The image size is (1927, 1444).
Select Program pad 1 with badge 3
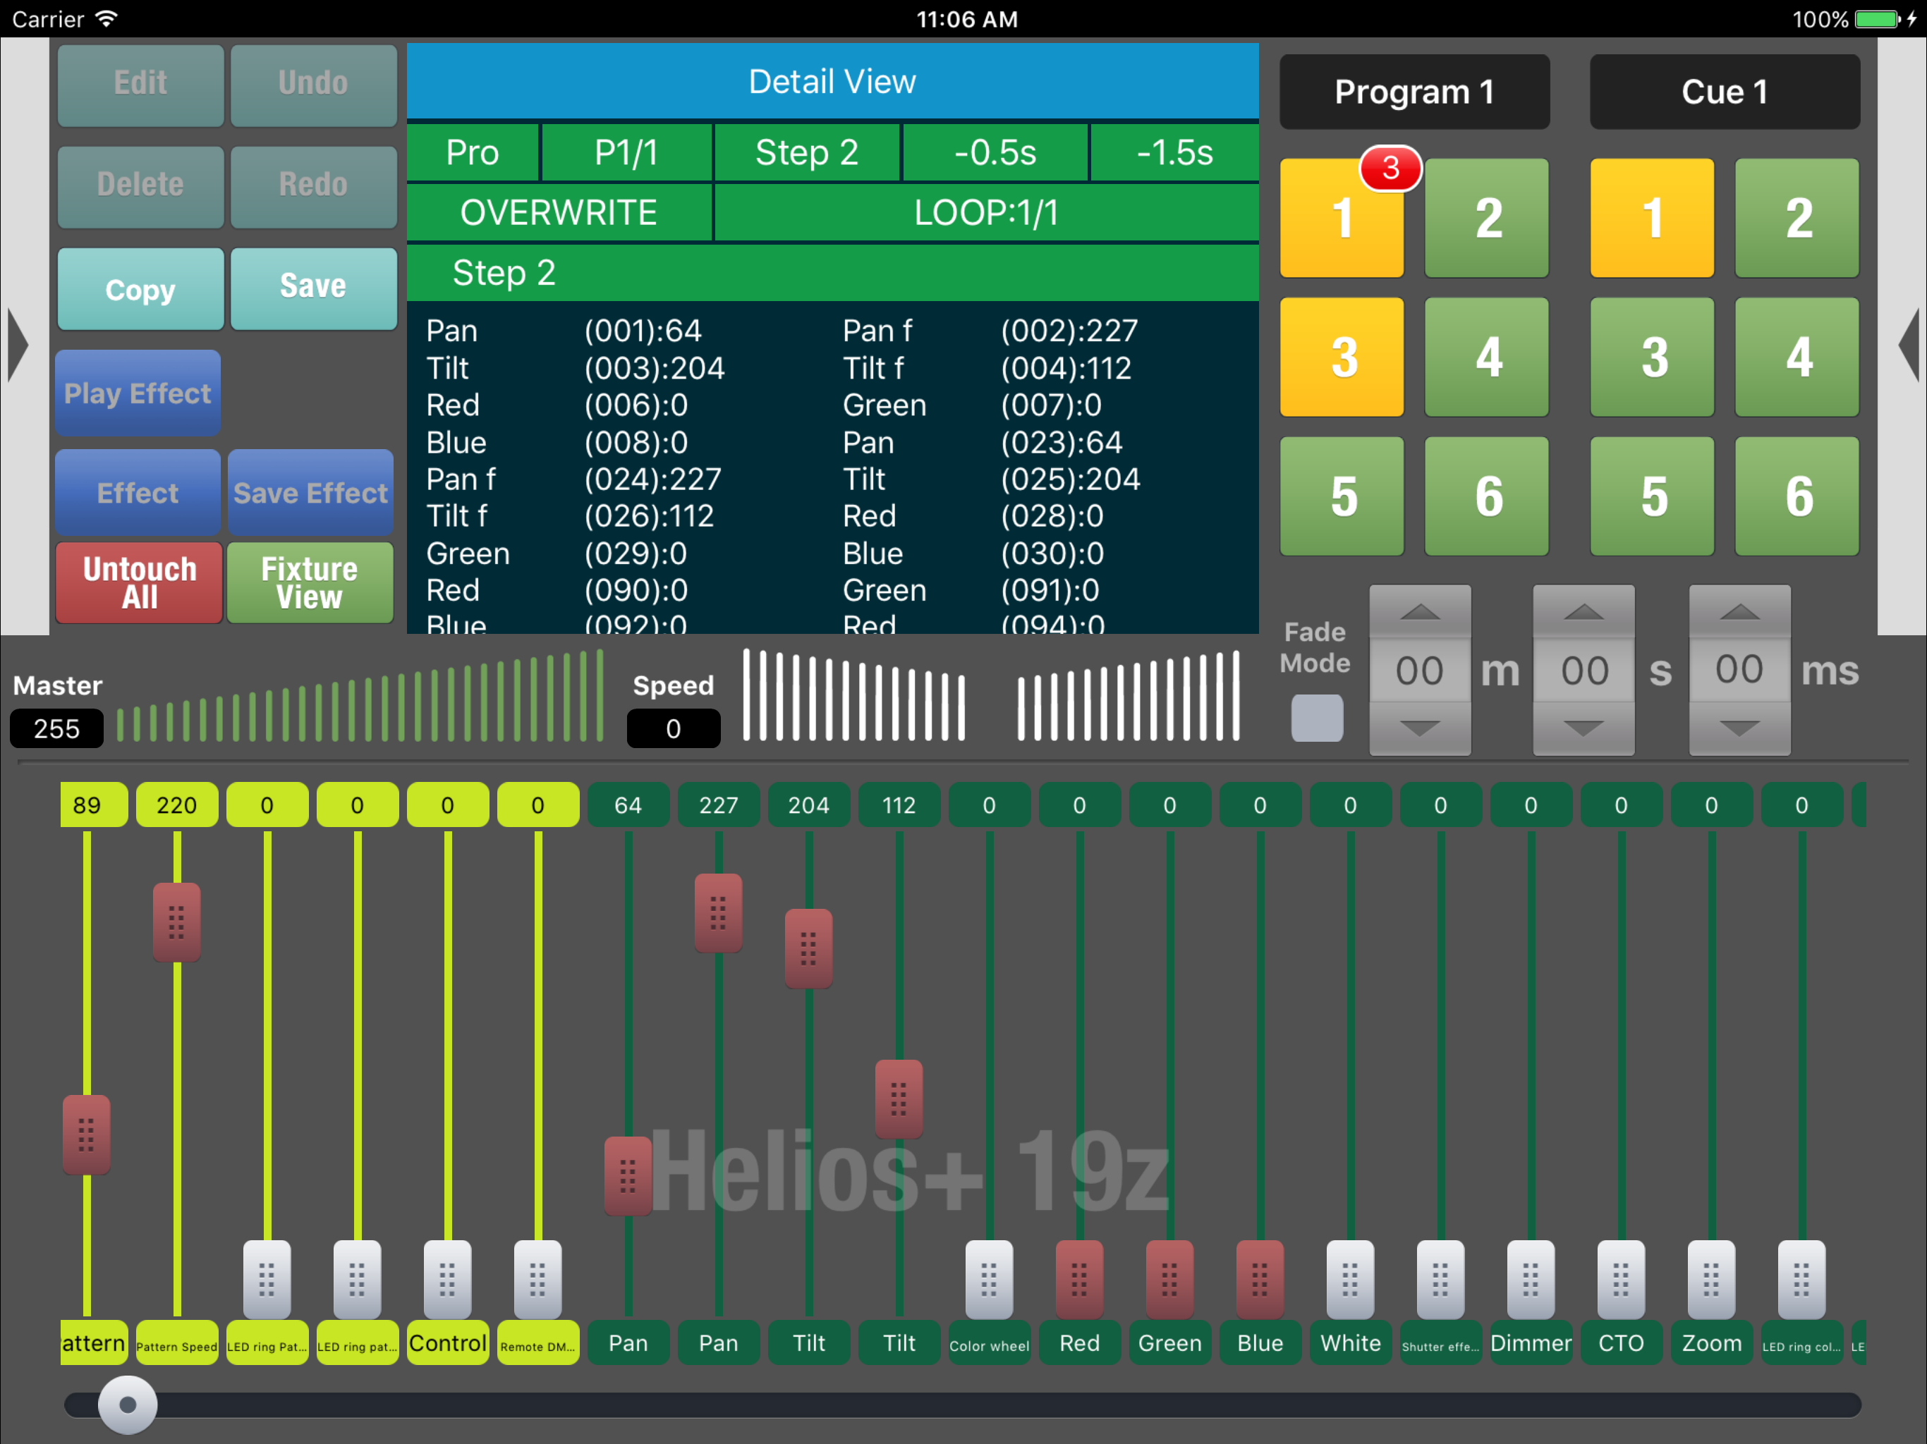click(x=1341, y=218)
